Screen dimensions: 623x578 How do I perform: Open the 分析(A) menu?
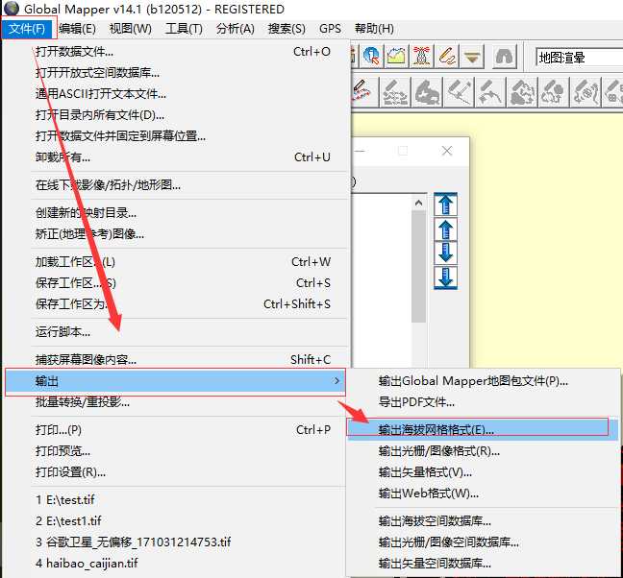[x=236, y=29]
